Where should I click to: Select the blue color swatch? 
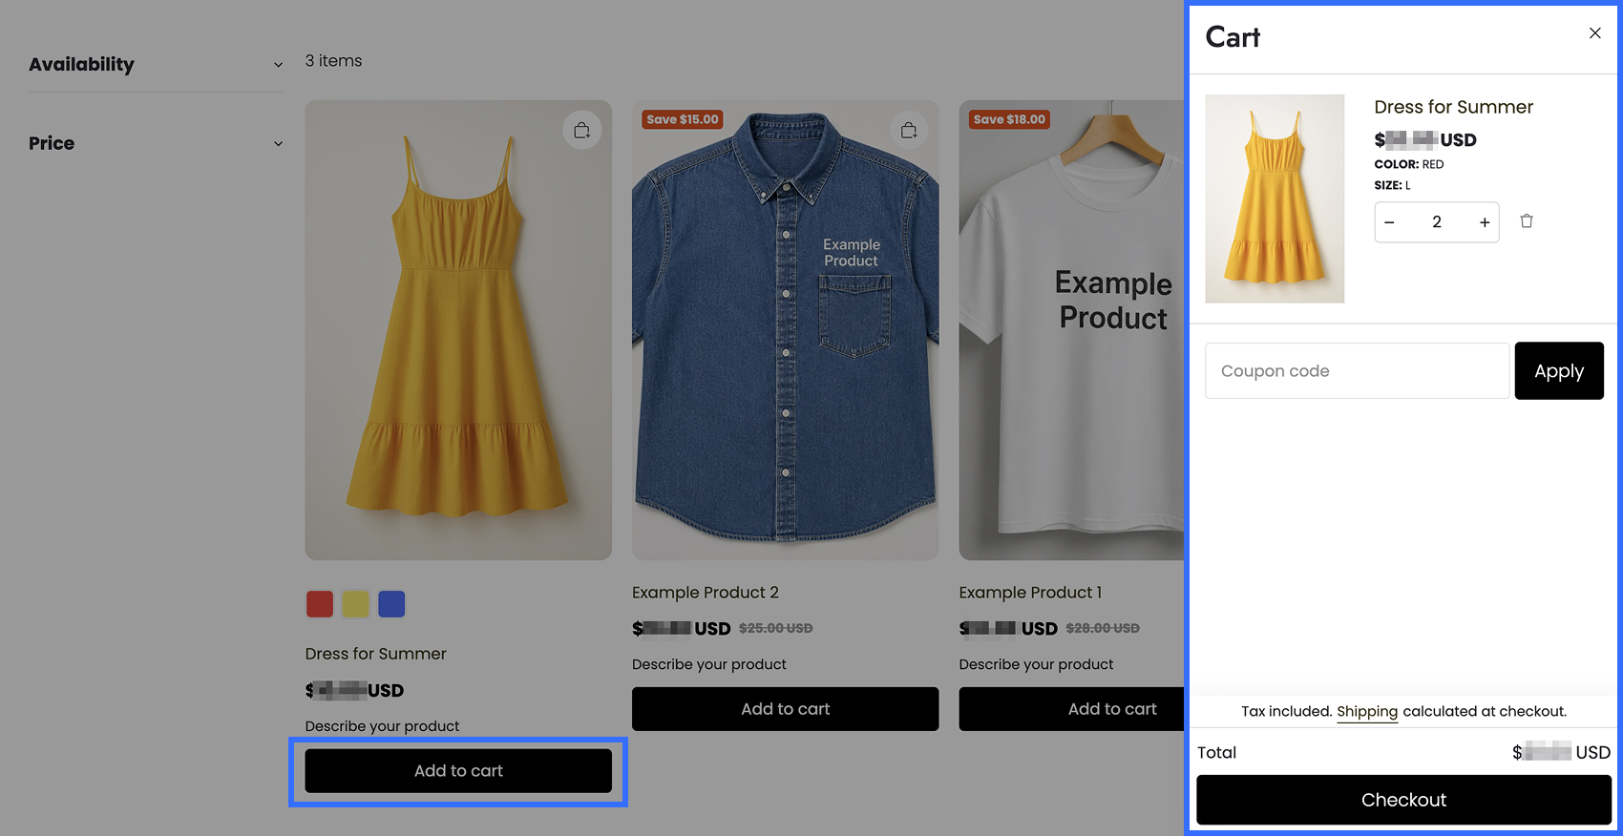pos(391,604)
